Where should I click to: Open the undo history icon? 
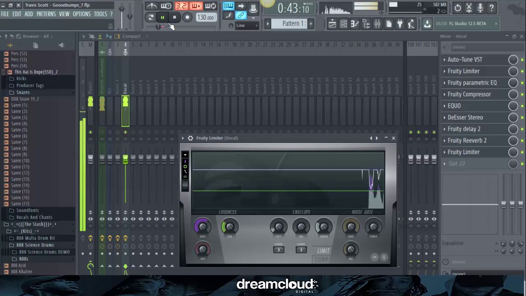(457, 8)
